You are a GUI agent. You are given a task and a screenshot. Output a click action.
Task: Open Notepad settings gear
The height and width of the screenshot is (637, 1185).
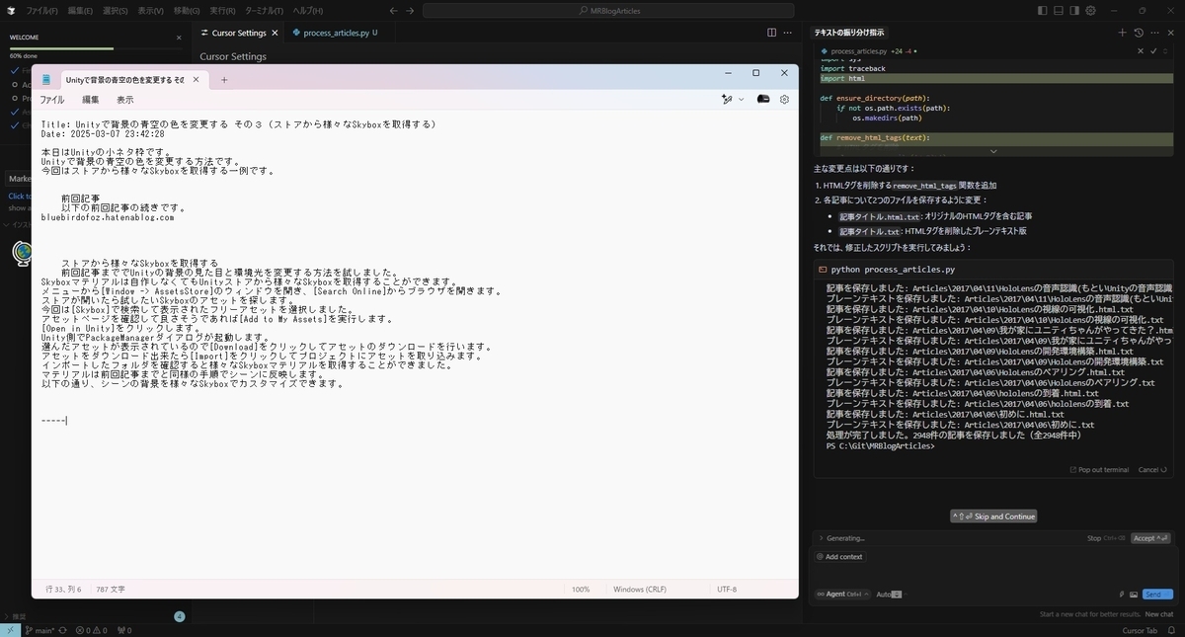coord(784,100)
